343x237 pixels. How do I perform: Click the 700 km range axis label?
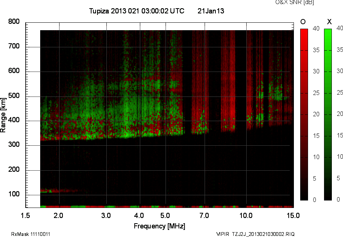click(x=14, y=46)
